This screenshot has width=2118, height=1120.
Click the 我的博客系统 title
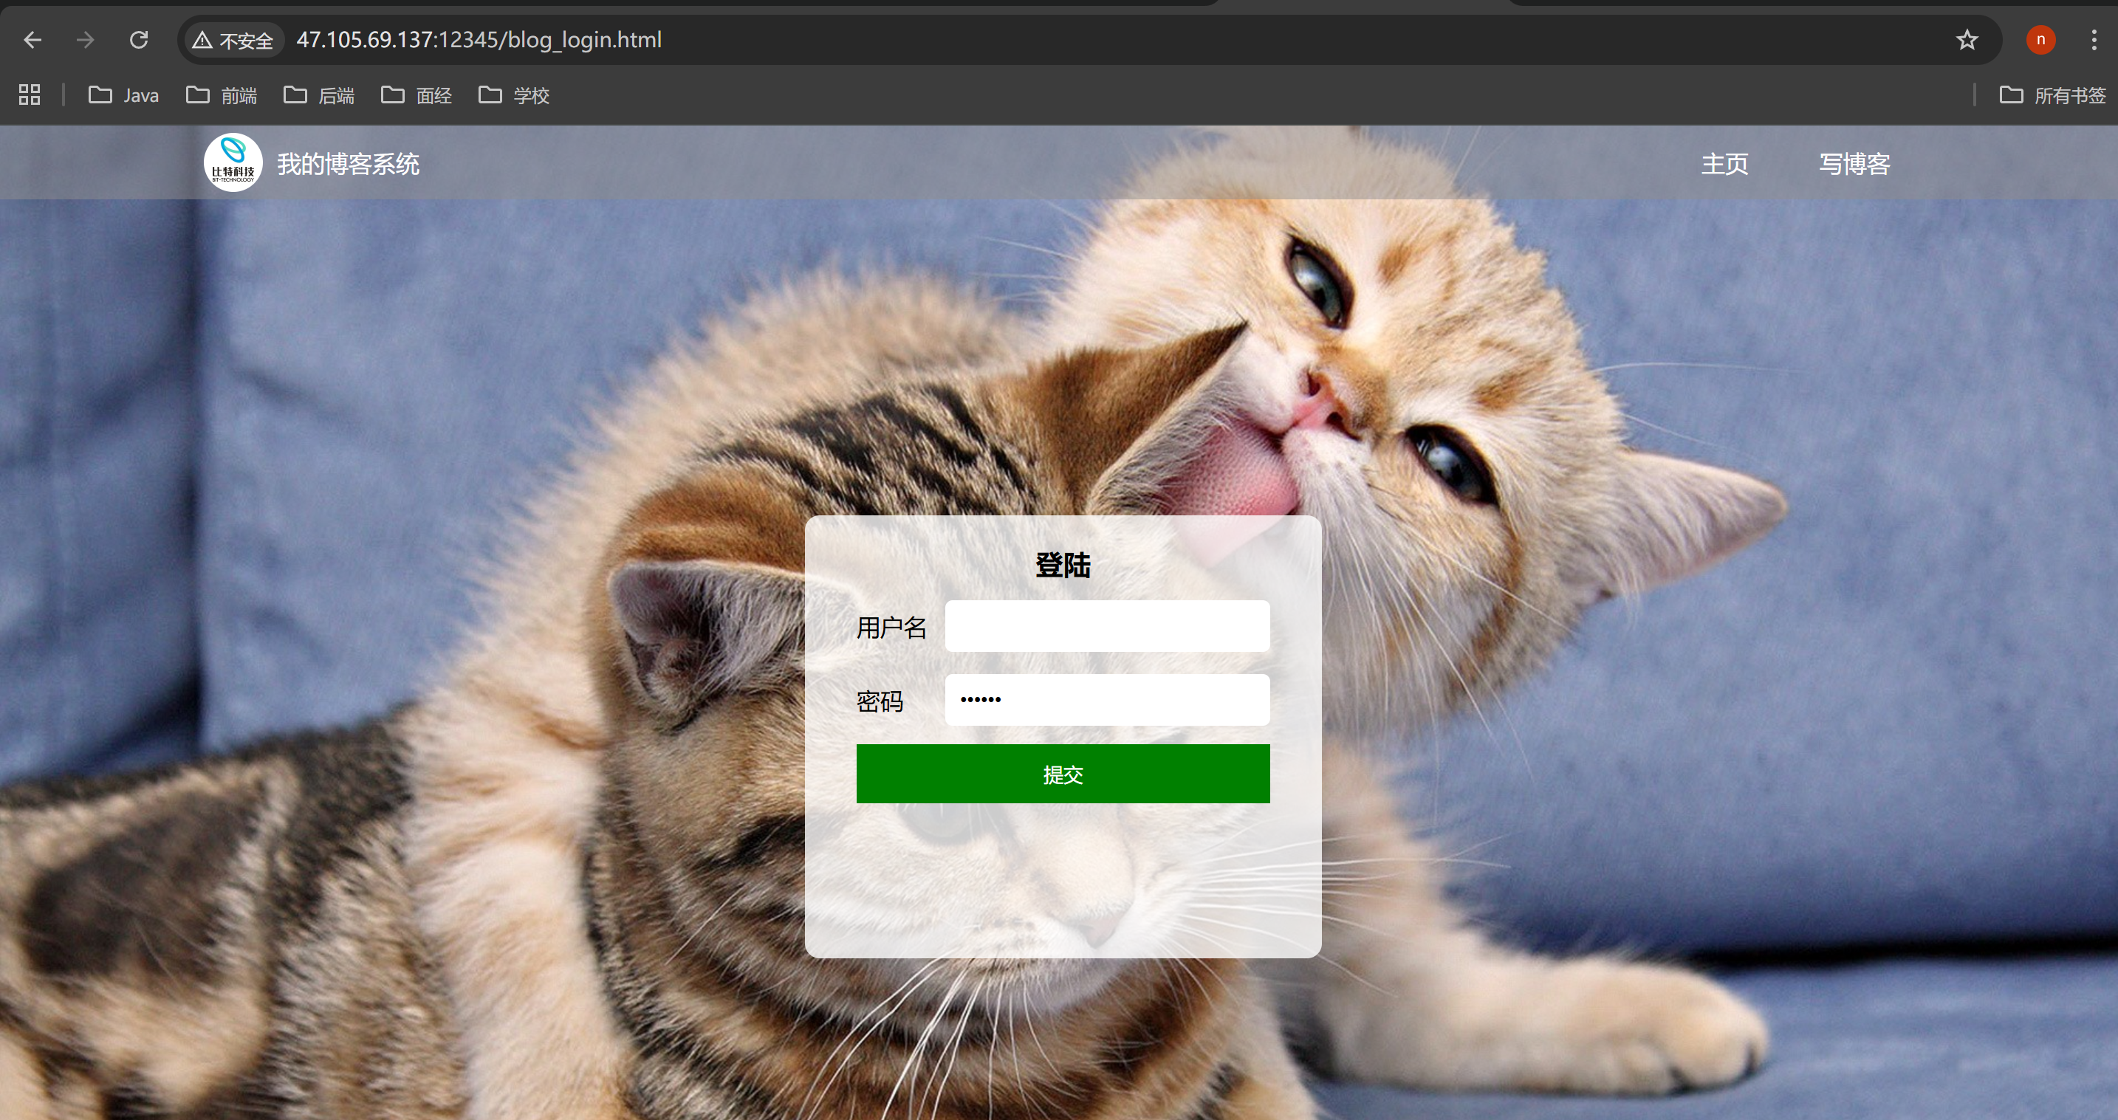coord(348,163)
